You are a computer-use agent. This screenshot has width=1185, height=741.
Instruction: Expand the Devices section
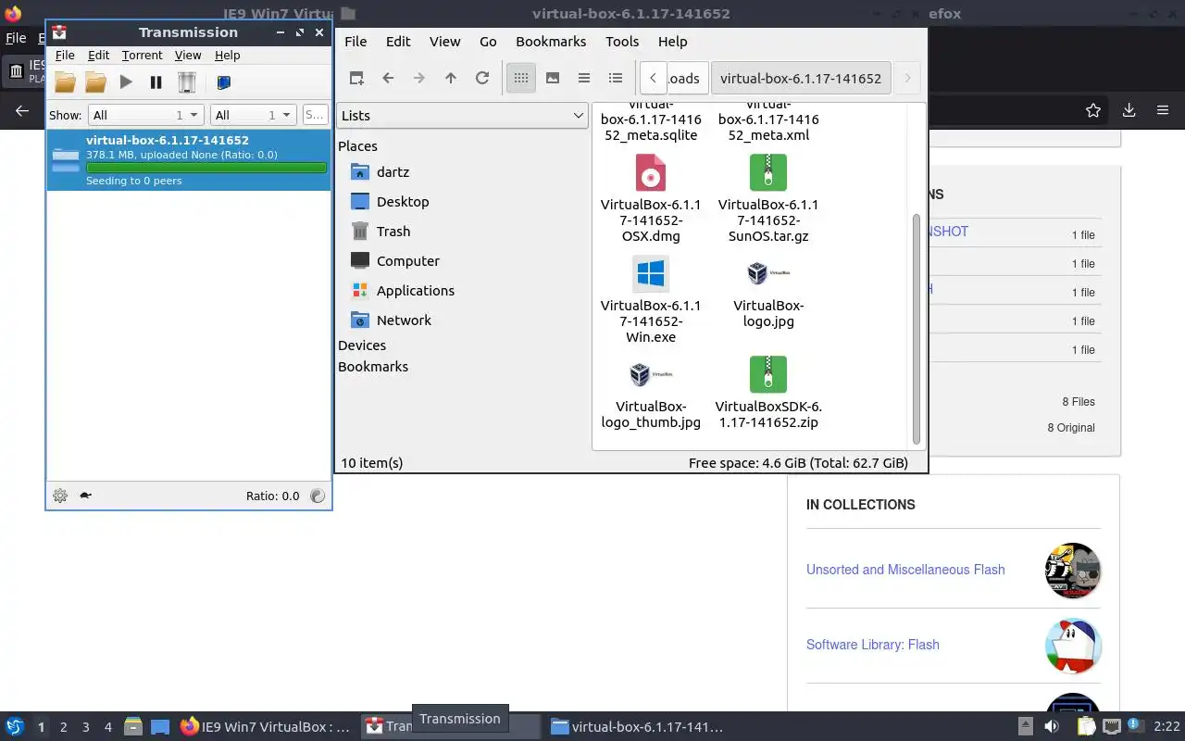[362, 345]
